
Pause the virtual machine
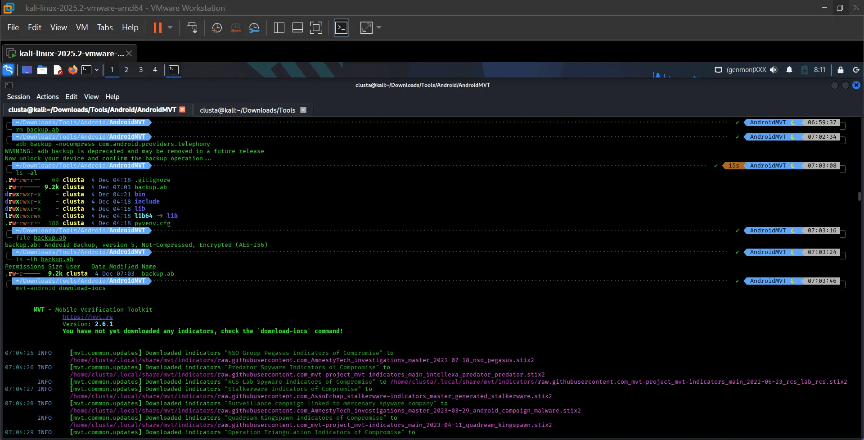157,28
